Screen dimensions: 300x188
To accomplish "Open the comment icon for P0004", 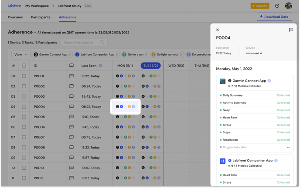I will click(x=72, y=106).
